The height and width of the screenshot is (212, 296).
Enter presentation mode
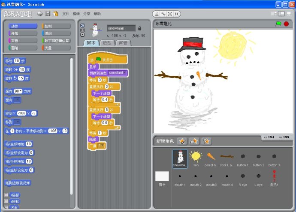[289, 14]
